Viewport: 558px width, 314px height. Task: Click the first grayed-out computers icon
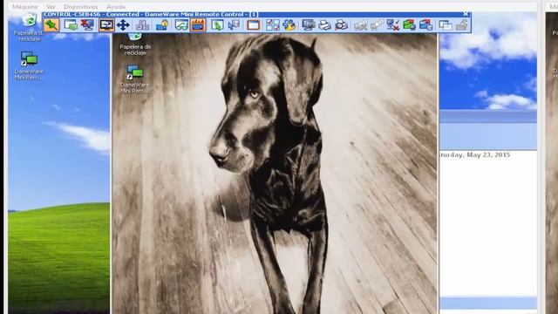(360, 25)
